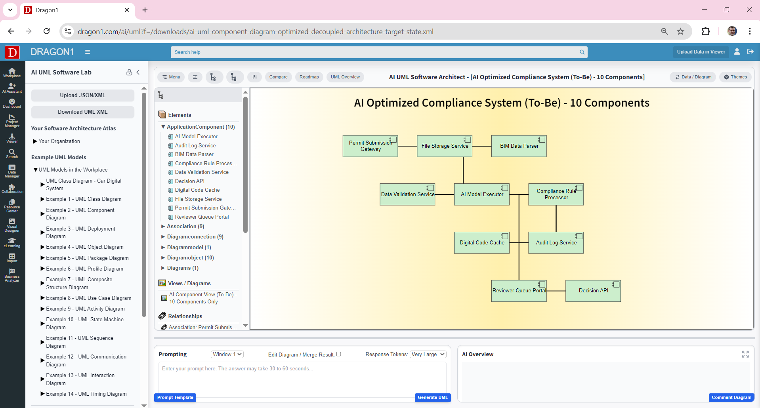This screenshot has width=760, height=408.
Task: Expand the Association (9) section
Action: (x=163, y=226)
